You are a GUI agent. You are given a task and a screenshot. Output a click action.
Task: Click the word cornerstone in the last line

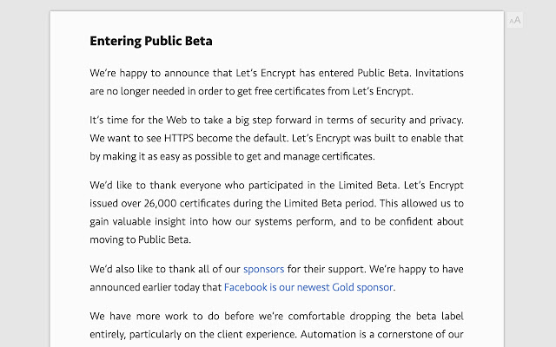coord(404,334)
